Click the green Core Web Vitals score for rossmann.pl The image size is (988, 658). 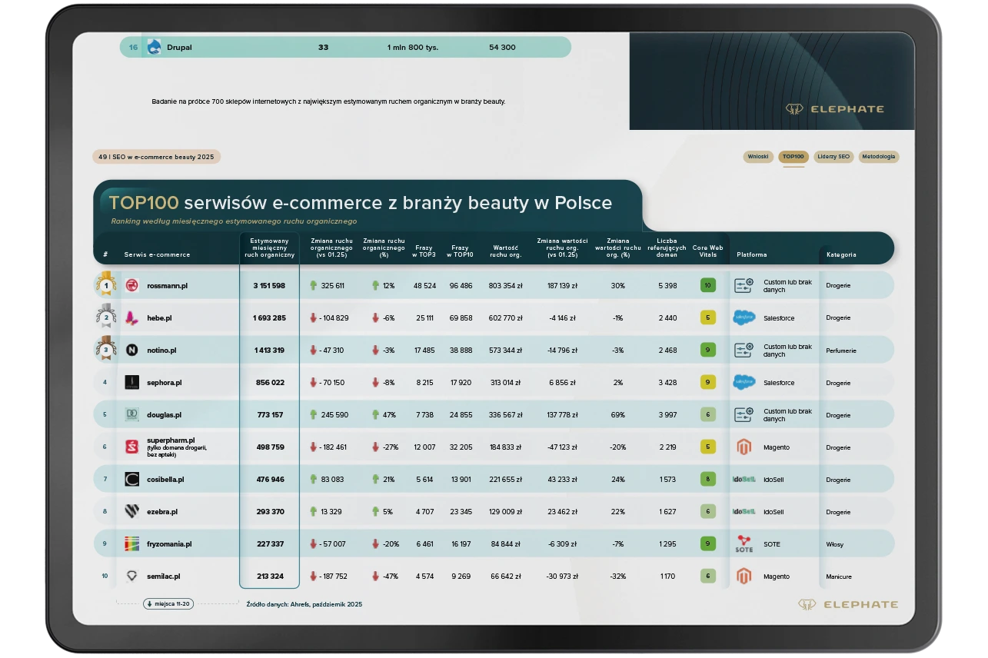[710, 285]
